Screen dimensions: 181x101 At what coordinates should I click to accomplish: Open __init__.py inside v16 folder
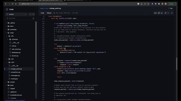pyautogui.click(x=15, y=43)
